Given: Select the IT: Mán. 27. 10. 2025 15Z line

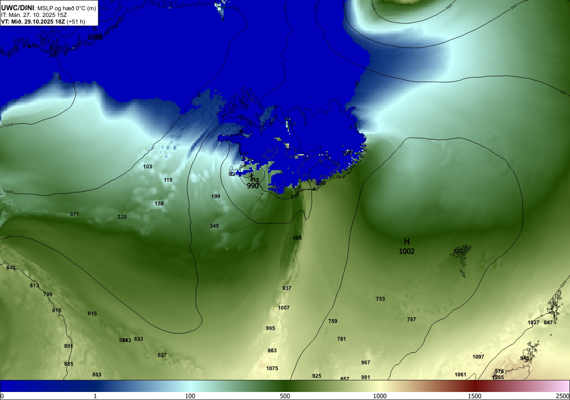Looking at the screenshot, I should click(x=34, y=15).
